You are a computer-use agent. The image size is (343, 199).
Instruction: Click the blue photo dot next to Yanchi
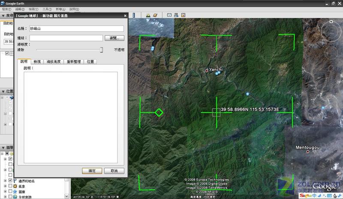pos(218,73)
